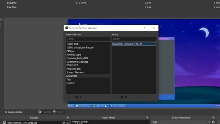Select the EposVox_Tech_VOD collection
Screen dimensions: 220x124
click(88, 58)
